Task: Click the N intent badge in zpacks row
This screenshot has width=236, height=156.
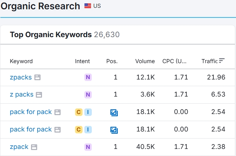Action: (x=88, y=77)
